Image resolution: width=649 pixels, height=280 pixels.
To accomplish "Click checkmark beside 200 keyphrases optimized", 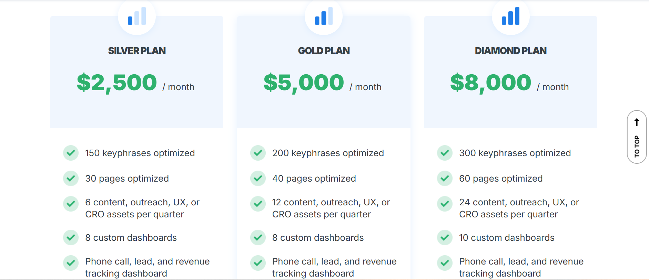I will [x=258, y=153].
